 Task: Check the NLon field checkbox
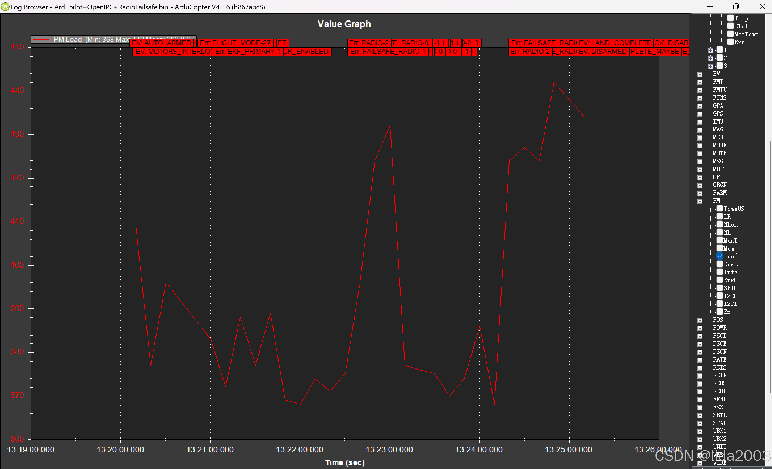[720, 224]
